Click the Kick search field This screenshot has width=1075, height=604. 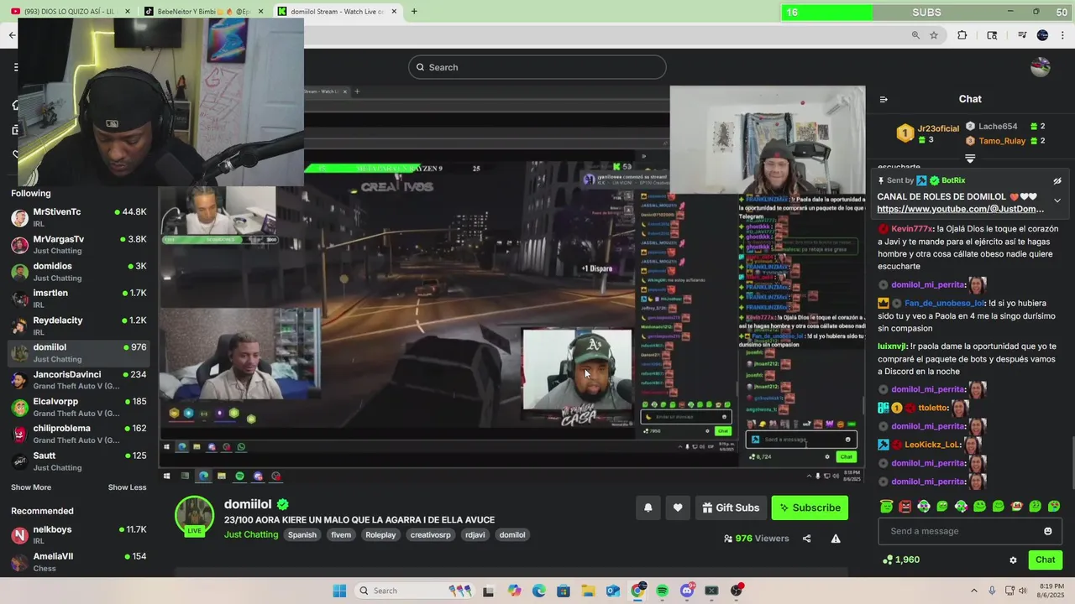pos(537,67)
